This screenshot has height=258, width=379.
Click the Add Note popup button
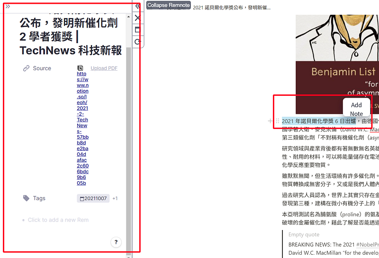(x=356, y=107)
